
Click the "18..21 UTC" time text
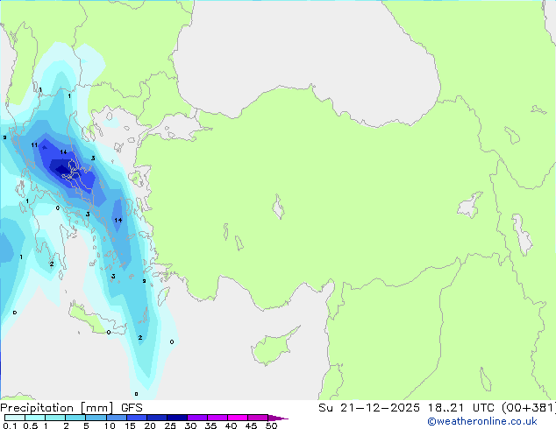461,408
